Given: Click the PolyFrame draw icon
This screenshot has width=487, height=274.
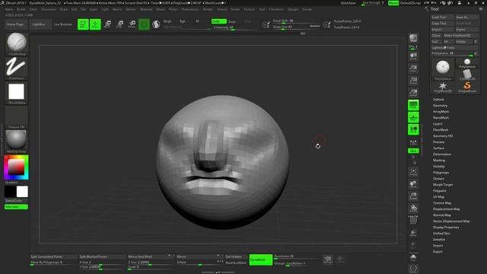Looking at the screenshot, I should 413,220.
